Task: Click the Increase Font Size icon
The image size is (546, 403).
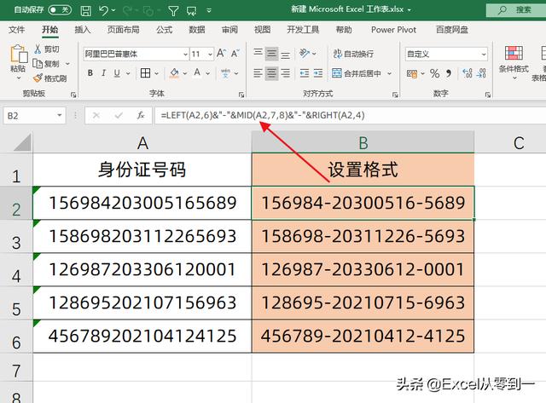Action: [x=222, y=54]
